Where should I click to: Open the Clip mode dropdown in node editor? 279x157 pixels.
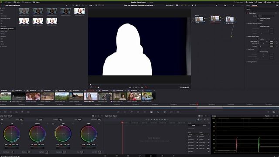226,5
